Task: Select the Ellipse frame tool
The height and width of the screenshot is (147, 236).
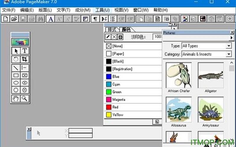Action: click(24, 83)
